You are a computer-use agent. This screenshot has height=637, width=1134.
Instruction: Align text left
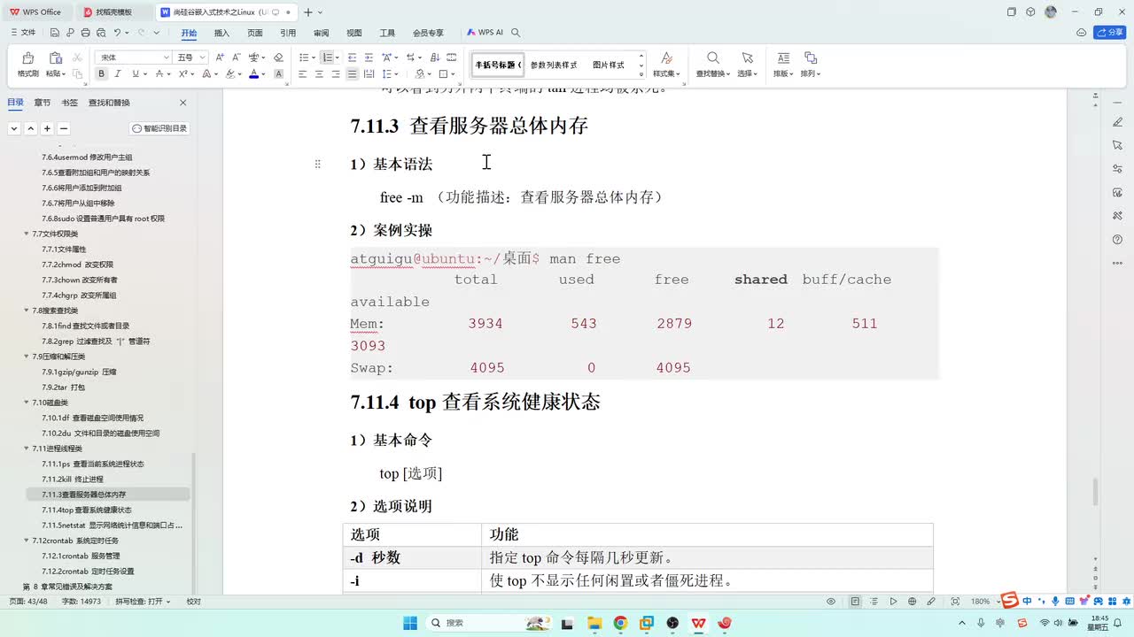point(303,74)
